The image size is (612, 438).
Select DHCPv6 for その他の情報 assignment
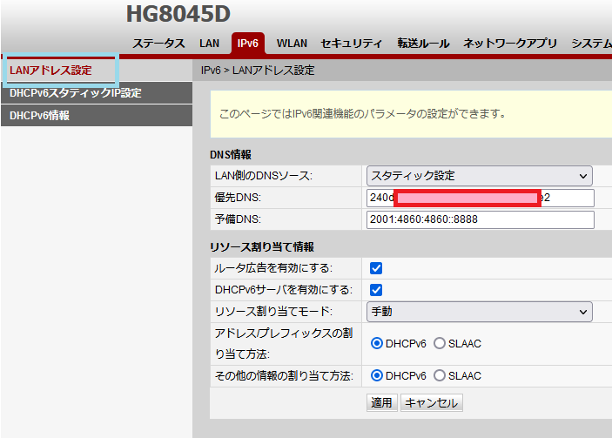click(x=377, y=375)
